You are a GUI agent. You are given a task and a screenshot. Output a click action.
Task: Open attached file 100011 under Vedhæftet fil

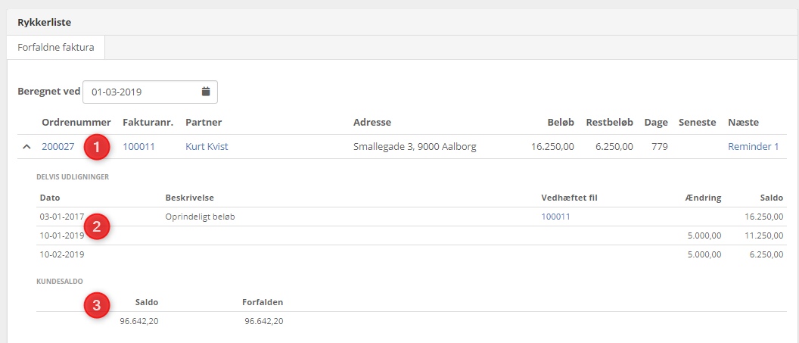click(x=555, y=217)
